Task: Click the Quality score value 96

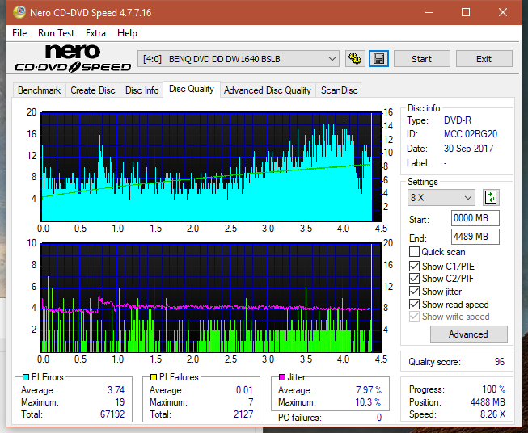Action: (x=500, y=362)
